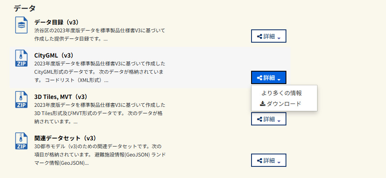Click share icon on active CityGML 詳細 button
The image size is (386, 178).
[x=259, y=78]
